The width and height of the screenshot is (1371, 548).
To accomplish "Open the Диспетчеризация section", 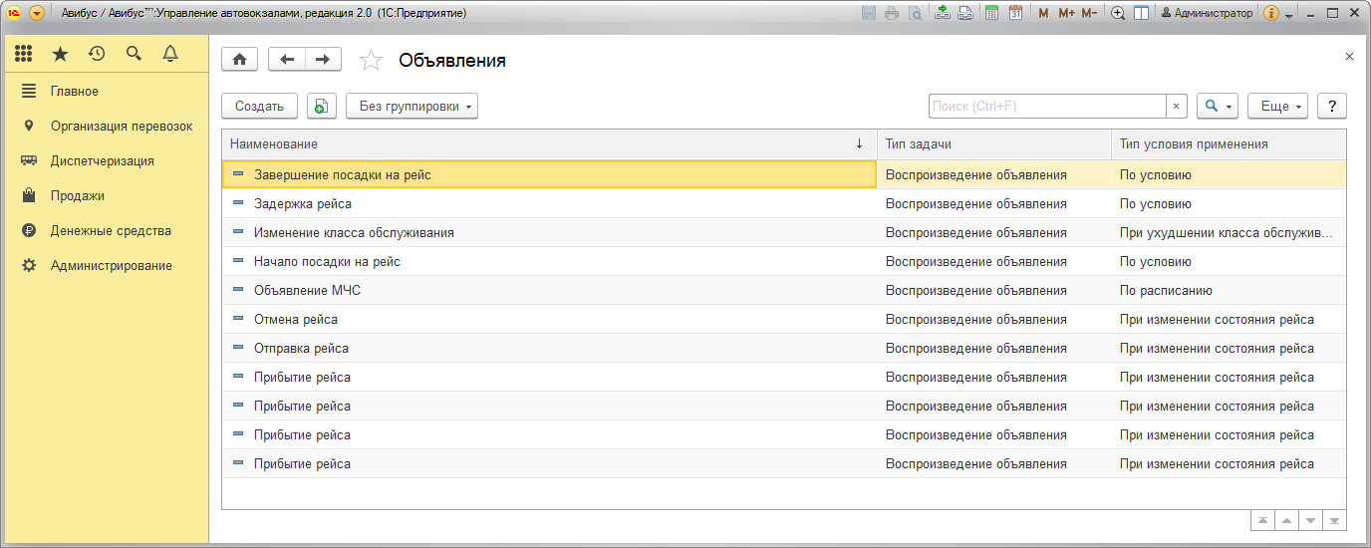I will [102, 160].
